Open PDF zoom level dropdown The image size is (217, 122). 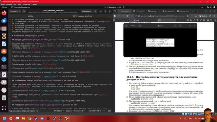tap(166, 20)
